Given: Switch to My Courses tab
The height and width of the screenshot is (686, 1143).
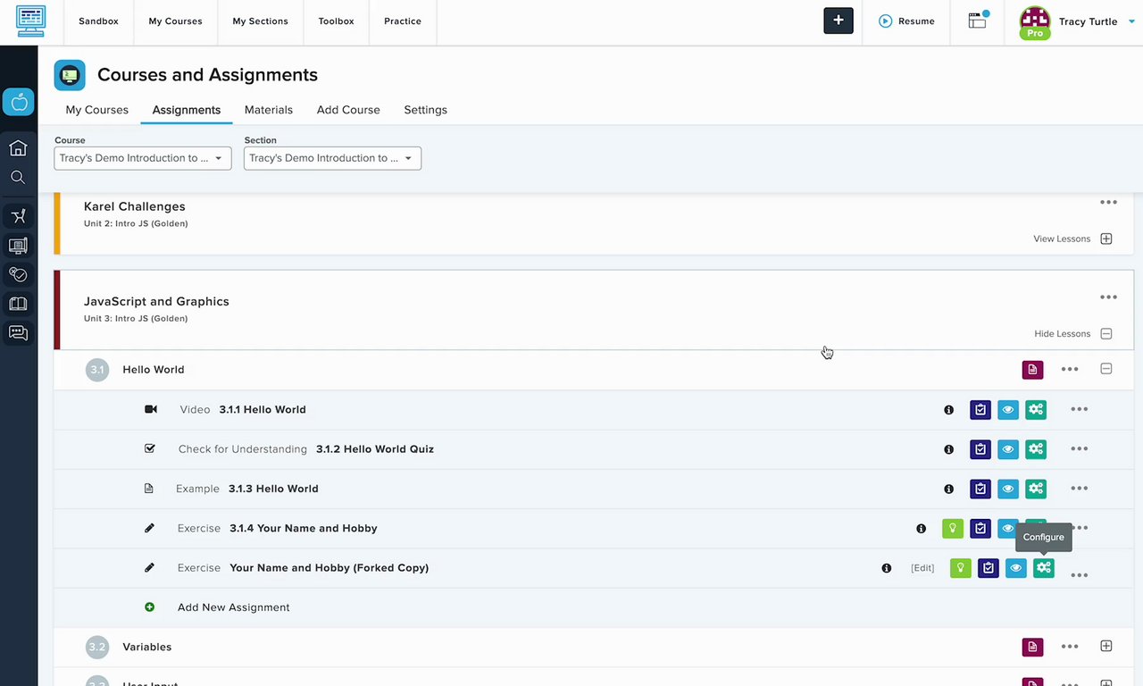Looking at the screenshot, I should point(97,110).
